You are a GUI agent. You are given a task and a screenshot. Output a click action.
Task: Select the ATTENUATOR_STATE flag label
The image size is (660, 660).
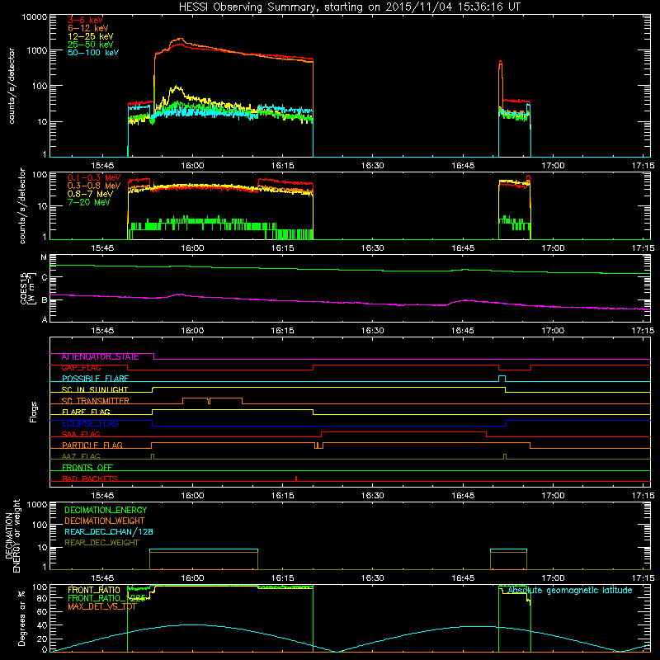tap(100, 357)
